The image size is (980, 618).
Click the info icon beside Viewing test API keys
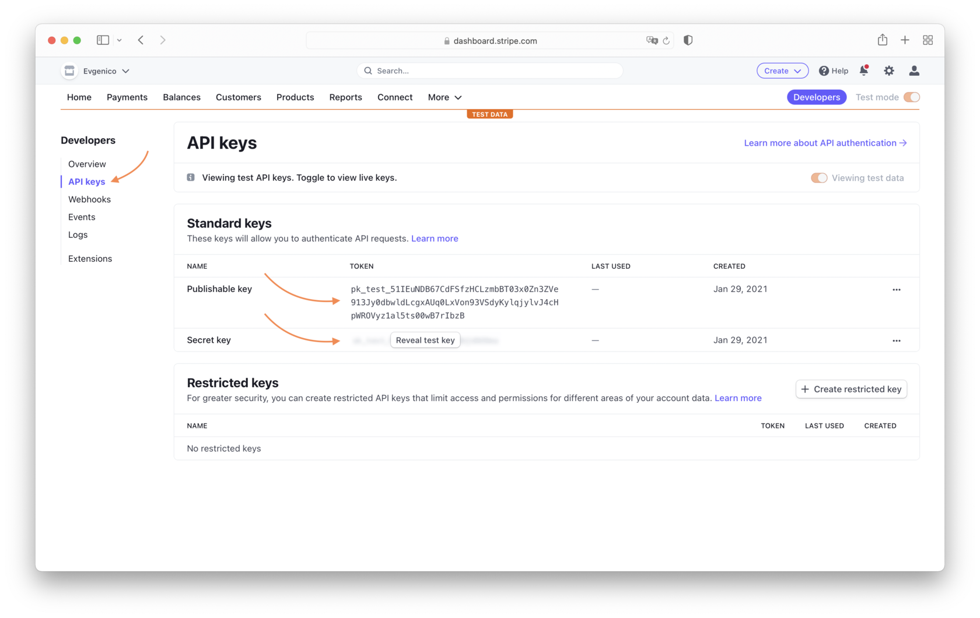(x=191, y=177)
